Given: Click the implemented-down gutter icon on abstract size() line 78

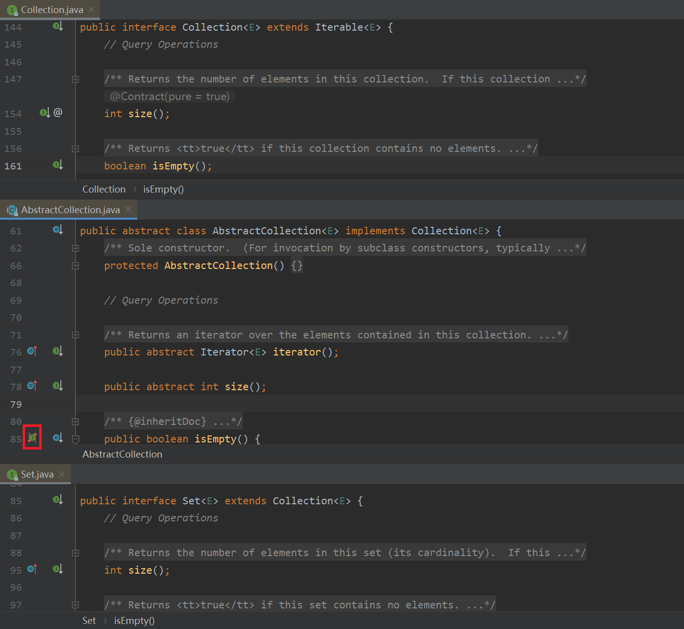Looking at the screenshot, I should click(58, 386).
